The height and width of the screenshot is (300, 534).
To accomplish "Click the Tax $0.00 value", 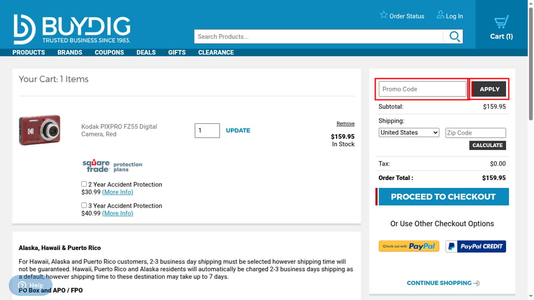I will pos(498,163).
